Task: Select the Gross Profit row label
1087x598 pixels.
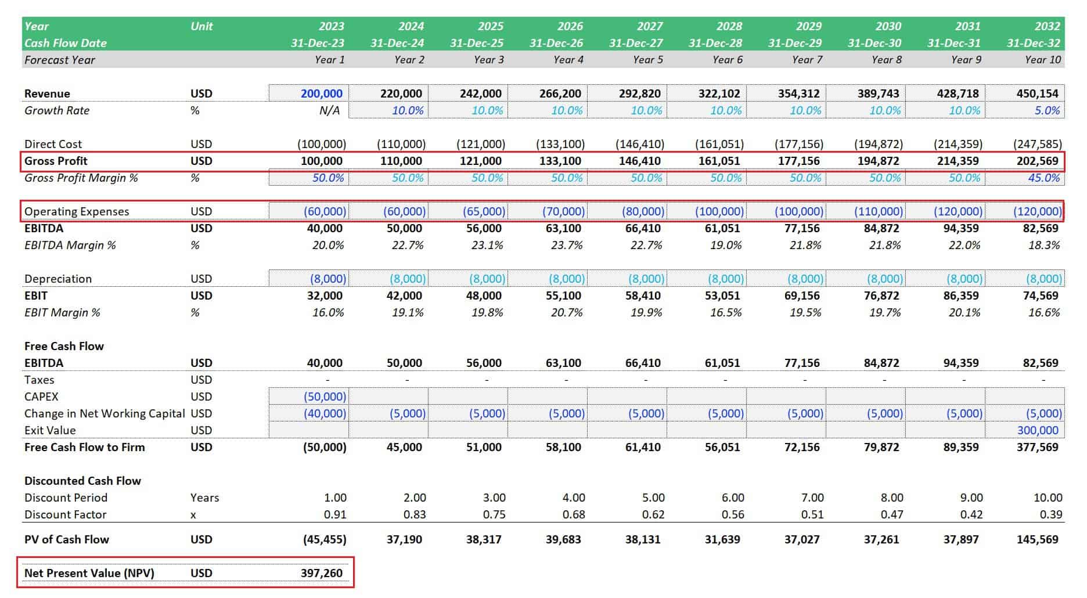Action: (x=56, y=161)
